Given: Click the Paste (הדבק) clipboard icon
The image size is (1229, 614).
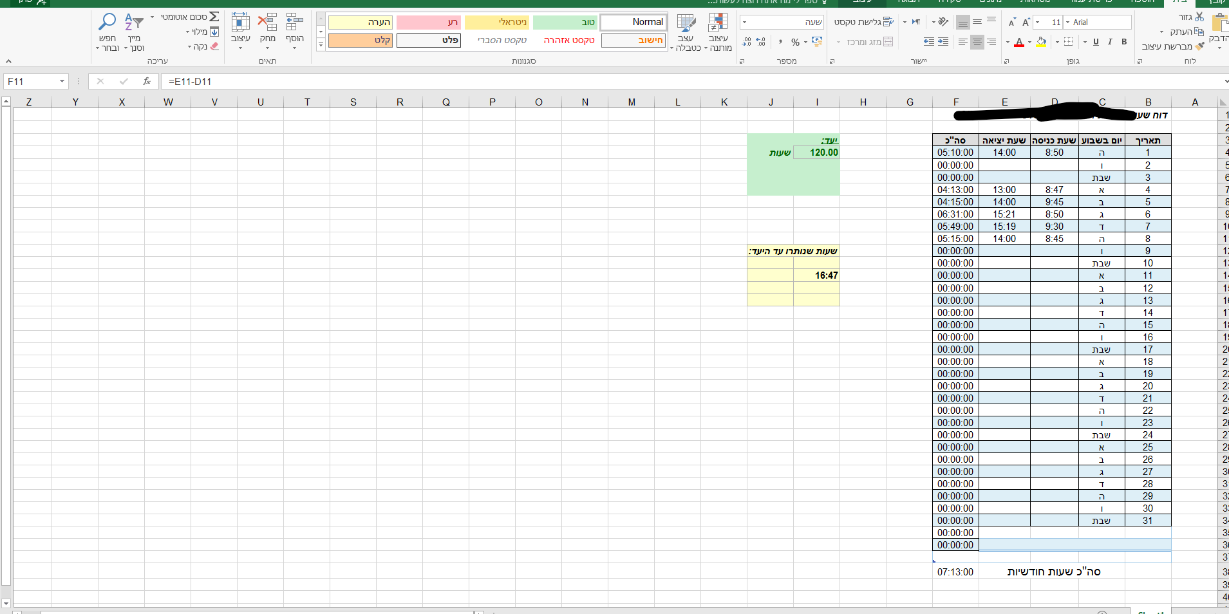Looking at the screenshot, I should pos(1219,23).
